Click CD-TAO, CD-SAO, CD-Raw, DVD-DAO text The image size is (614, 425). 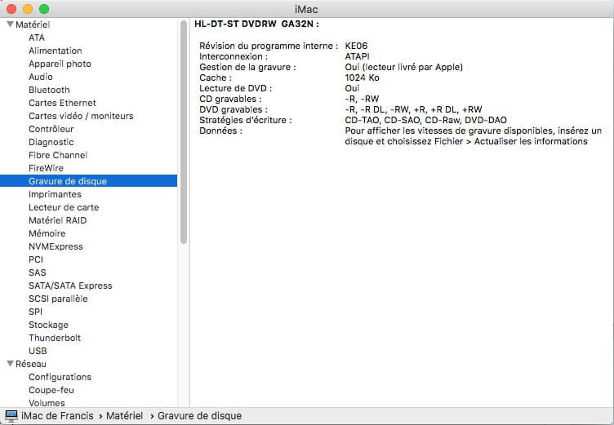click(426, 120)
